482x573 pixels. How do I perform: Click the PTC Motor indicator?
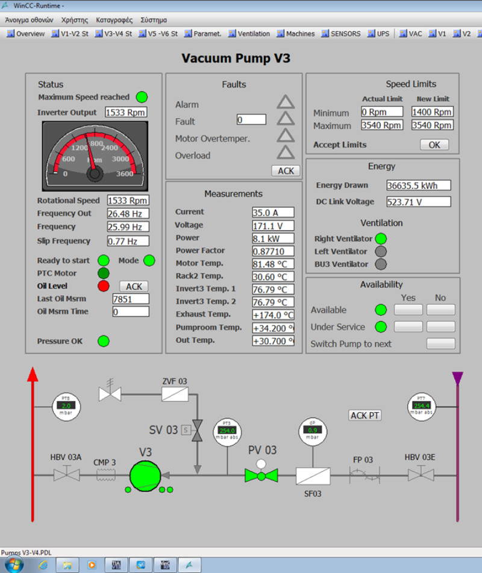(x=104, y=274)
